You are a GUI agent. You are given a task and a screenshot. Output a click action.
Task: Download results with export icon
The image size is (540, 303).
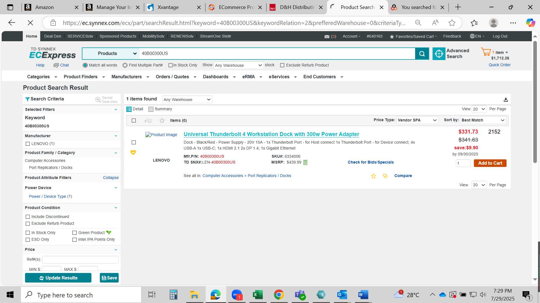[x=506, y=100]
